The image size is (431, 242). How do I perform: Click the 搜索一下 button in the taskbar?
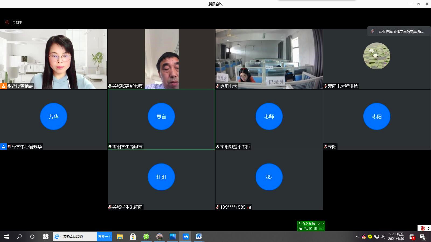(x=105, y=237)
